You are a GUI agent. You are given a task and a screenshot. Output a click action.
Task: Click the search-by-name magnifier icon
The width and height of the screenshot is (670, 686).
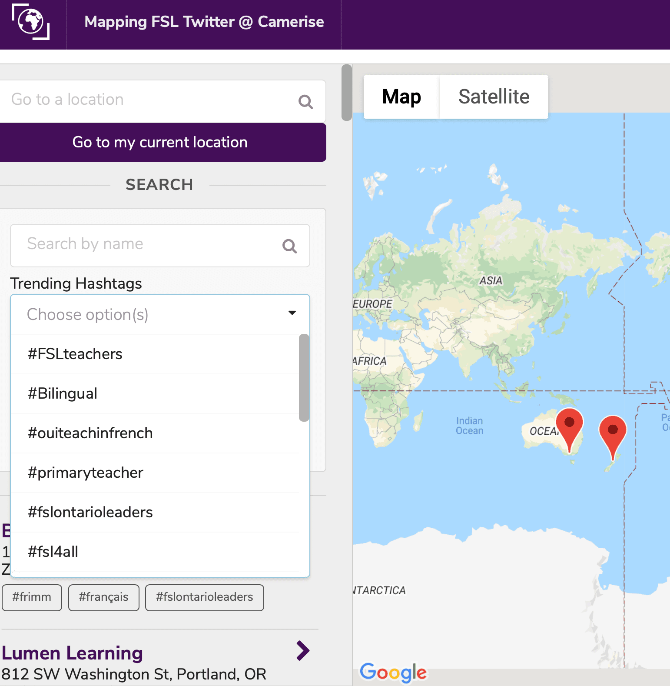289,246
